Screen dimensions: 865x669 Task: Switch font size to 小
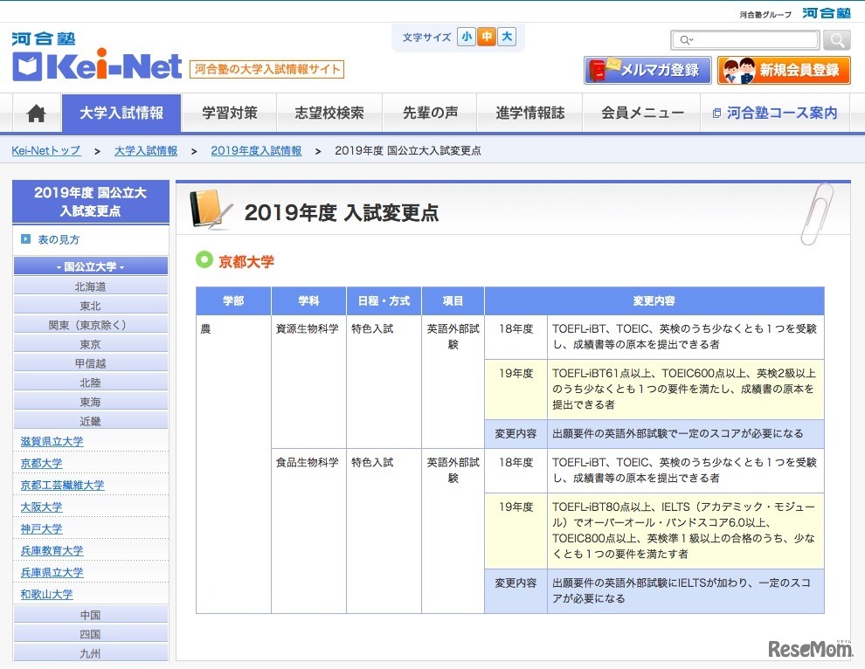467,37
